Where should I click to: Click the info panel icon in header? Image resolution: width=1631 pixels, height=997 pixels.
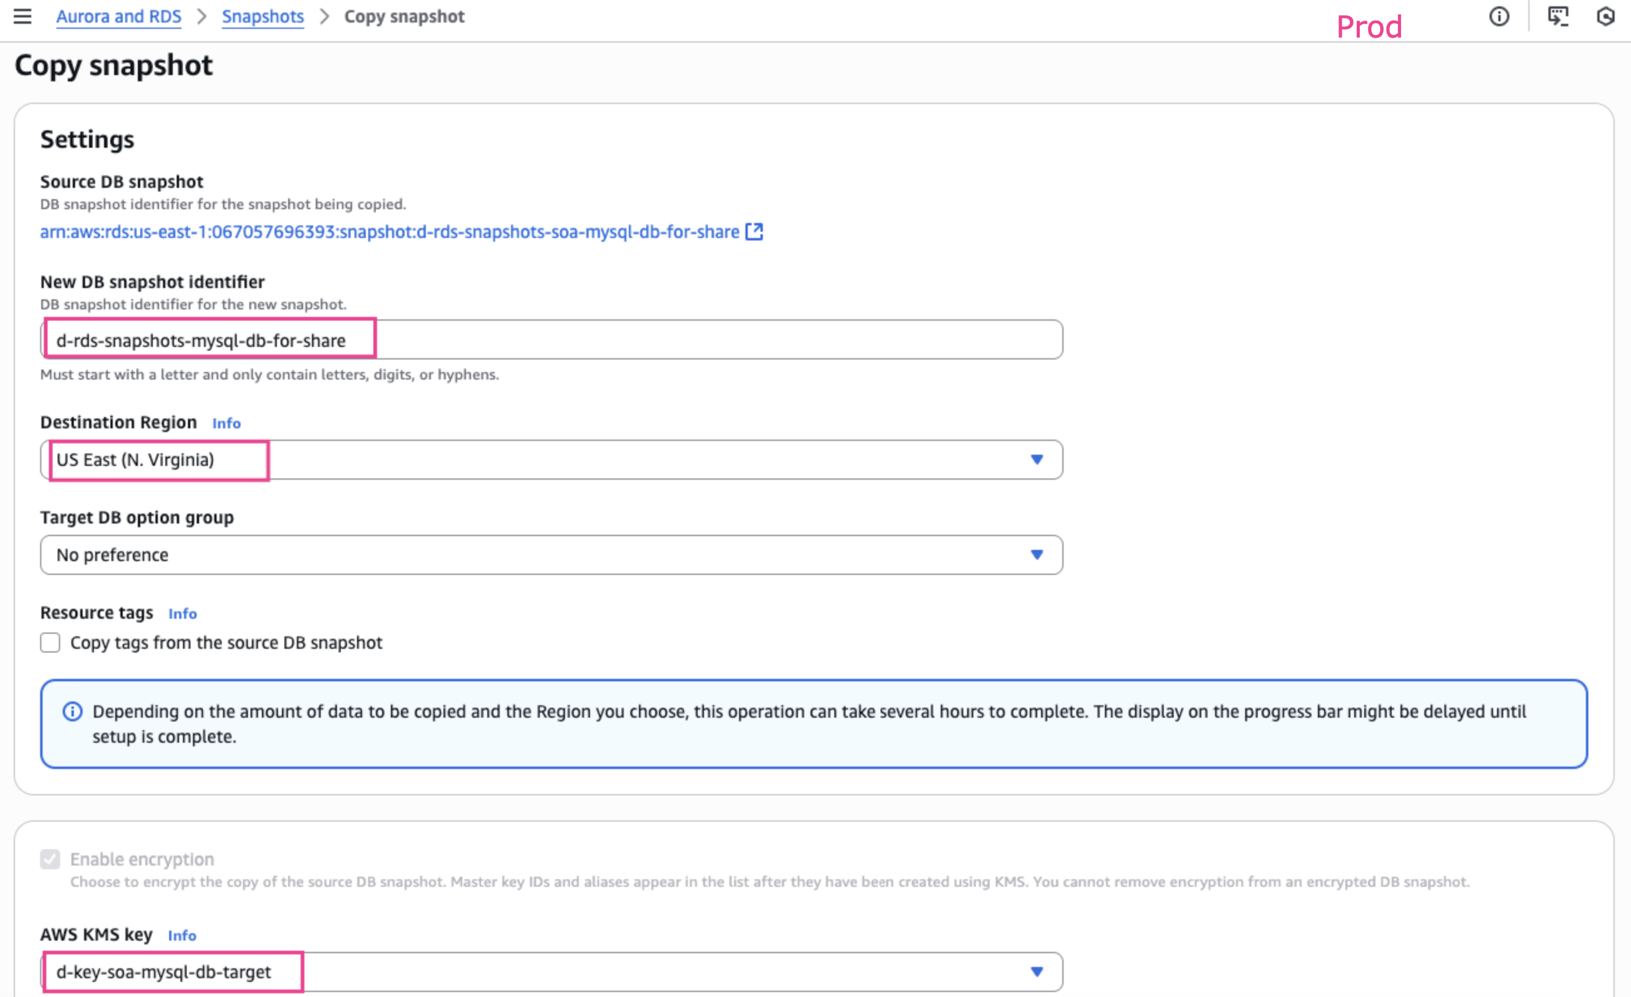click(1499, 16)
